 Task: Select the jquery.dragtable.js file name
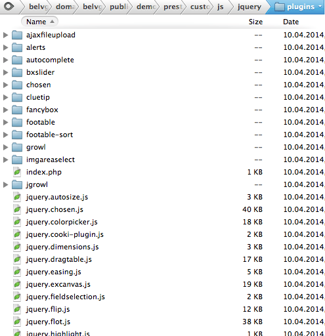[x=59, y=259]
